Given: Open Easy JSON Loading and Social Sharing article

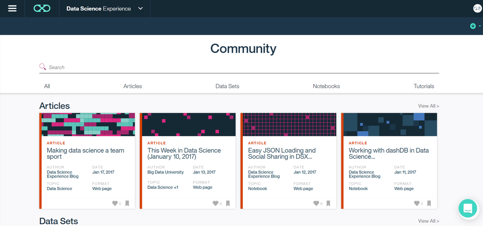Looking at the screenshot, I should (281, 154).
